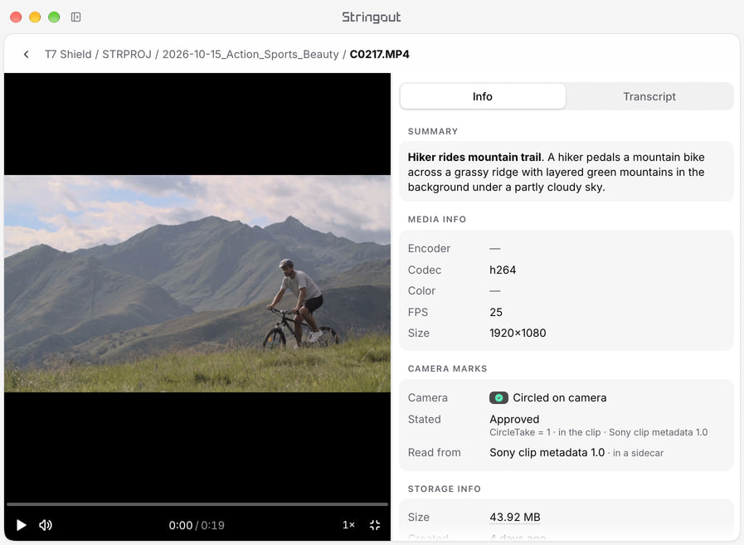Image resolution: width=744 pixels, height=545 pixels.
Task: Click the mountain biker video frame
Action: tap(197, 284)
